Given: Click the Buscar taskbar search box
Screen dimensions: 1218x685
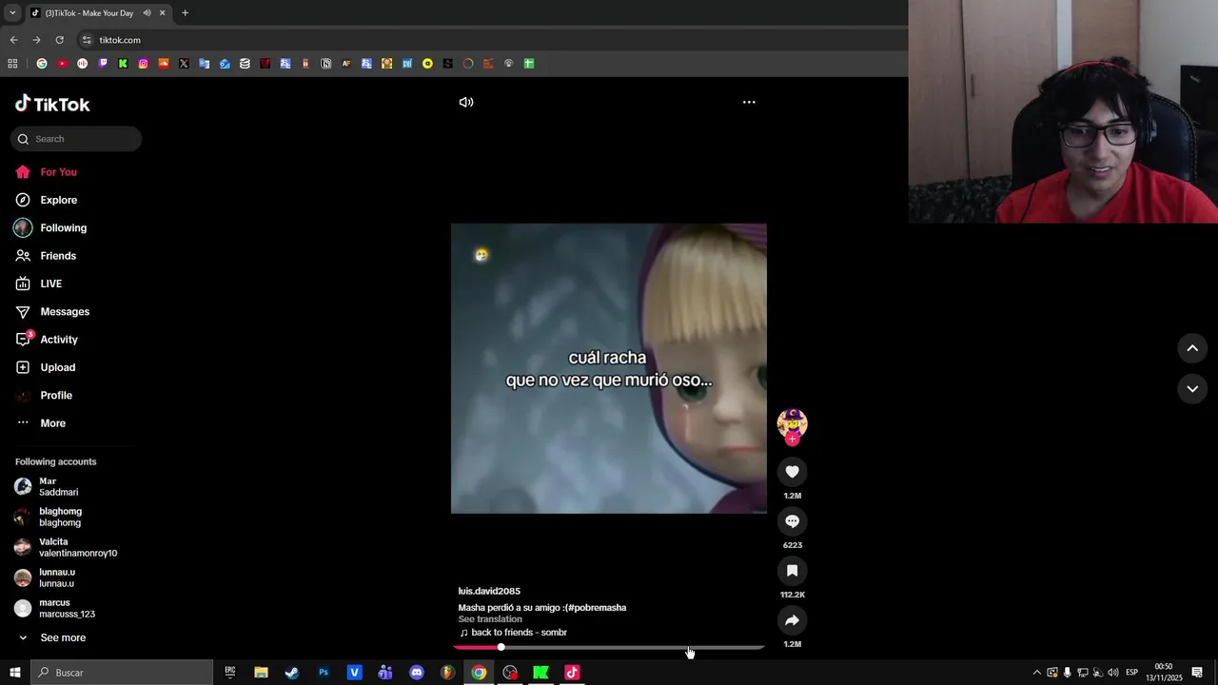Looking at the screenshot, I should [122, 673].
